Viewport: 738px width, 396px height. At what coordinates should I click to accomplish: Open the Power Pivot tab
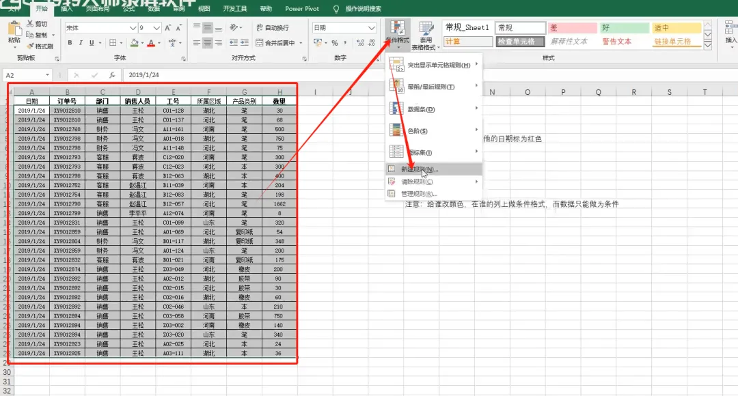pyautogui.click(x=302, y=8)
